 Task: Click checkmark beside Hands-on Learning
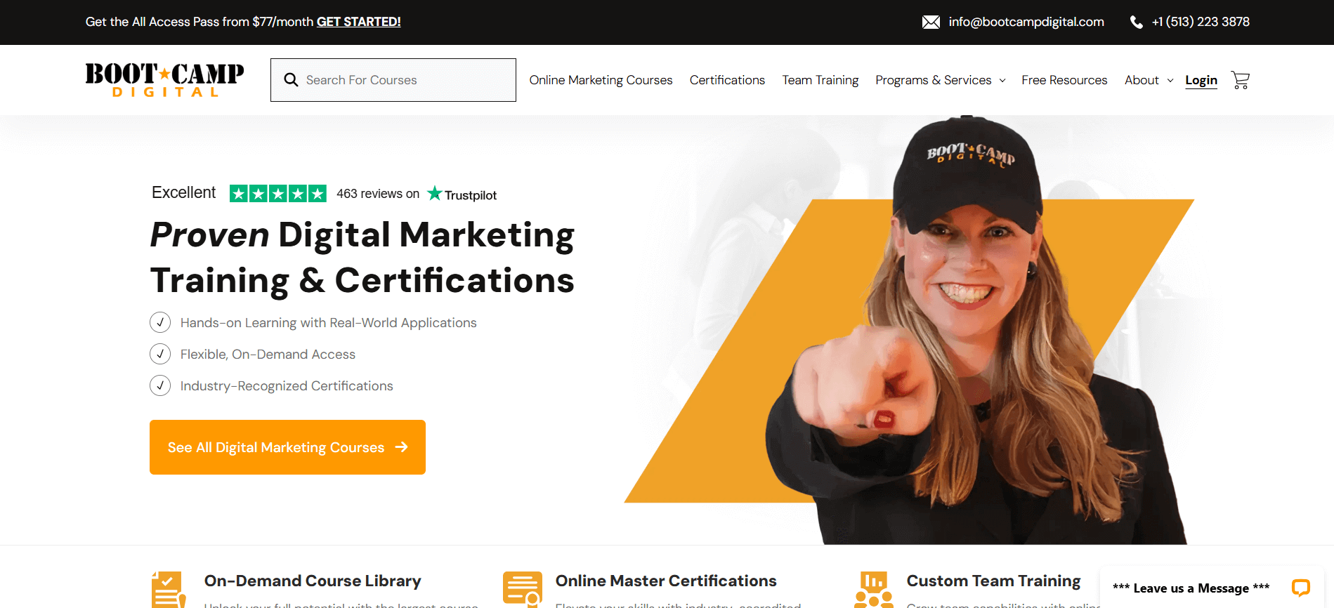point(160,322)
